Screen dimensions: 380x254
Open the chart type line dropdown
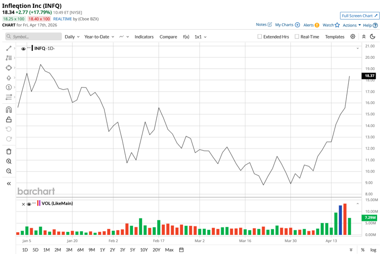(124, 37)
